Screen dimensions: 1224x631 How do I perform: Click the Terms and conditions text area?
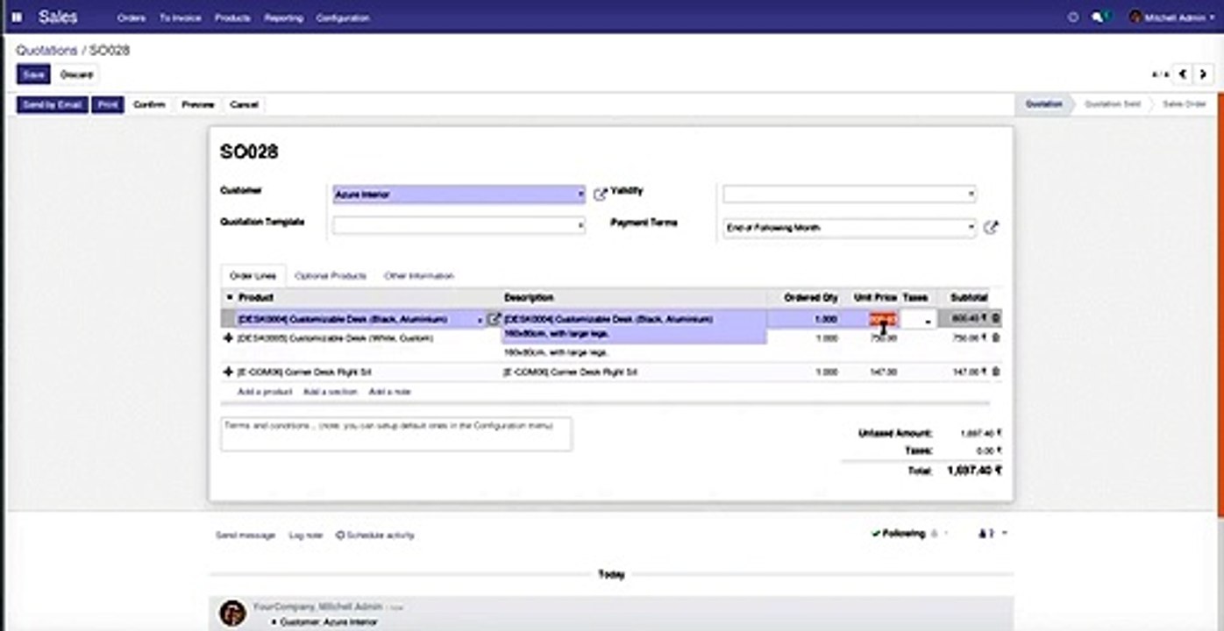396,434
